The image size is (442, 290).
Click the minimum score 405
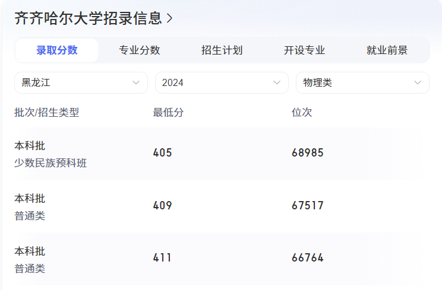[162, 153]
